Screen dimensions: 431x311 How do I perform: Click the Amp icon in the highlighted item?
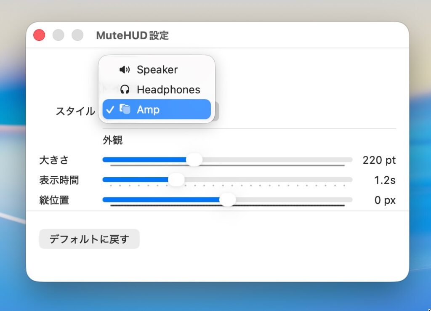tap(125, 109)
